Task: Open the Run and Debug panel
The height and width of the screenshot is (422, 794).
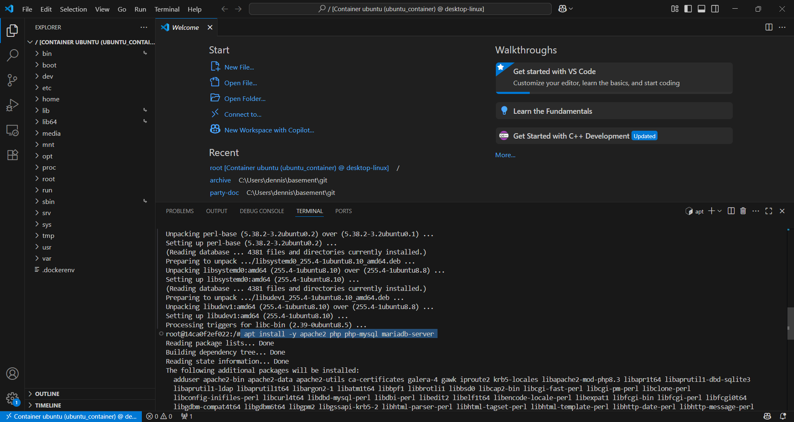Action: [x=12, y=105]
